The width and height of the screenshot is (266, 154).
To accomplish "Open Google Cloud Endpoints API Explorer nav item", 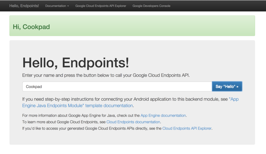I will (101, 6).
